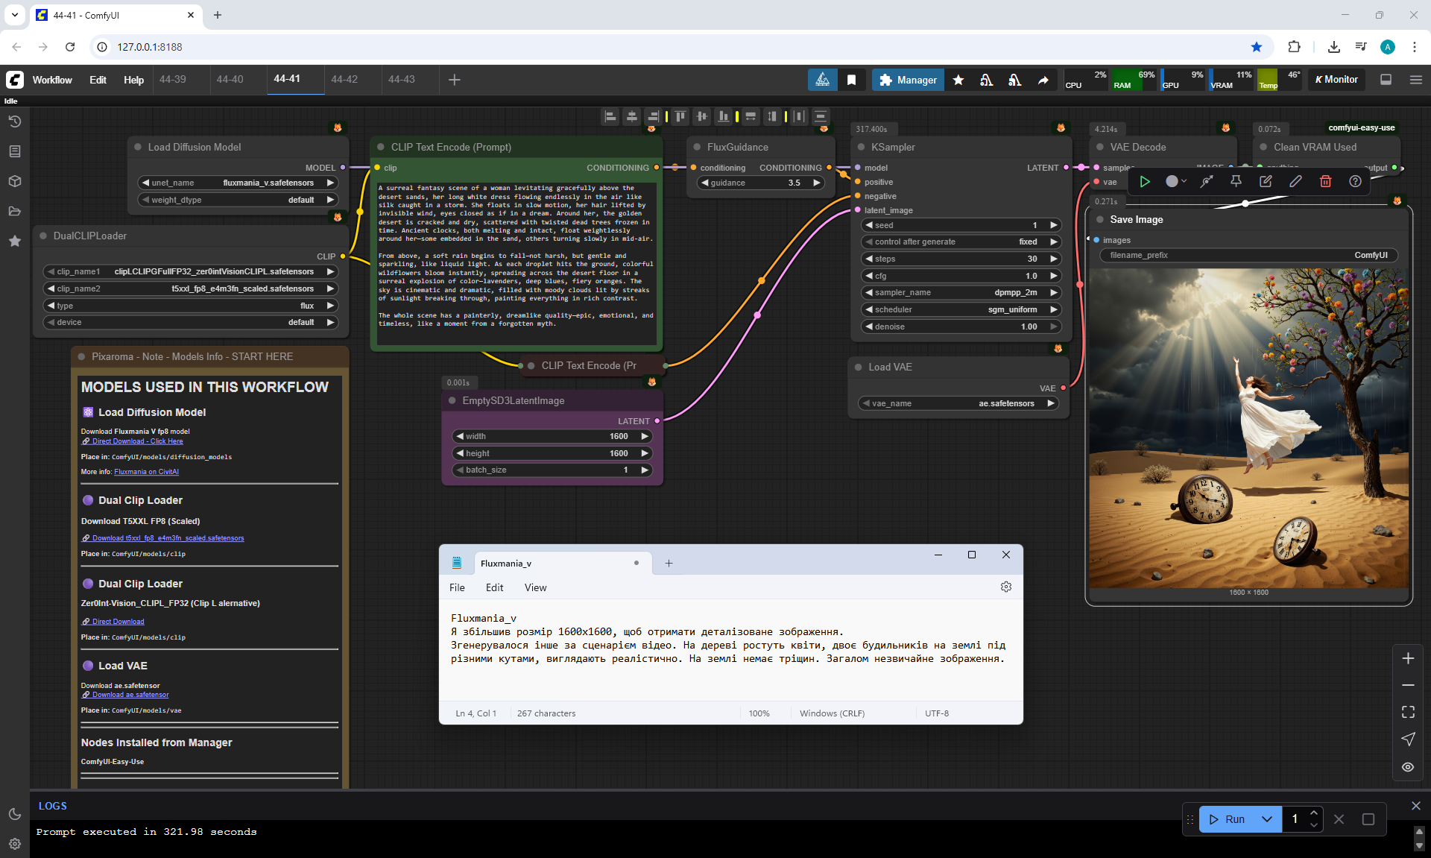Image resolution: width=1431 pixels, height=858 pixels.
Task: Switch to the 44-42 workflow tab
Action: click(344, 79)
